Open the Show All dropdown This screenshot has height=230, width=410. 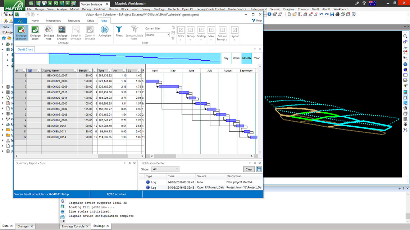pos(165,169)
